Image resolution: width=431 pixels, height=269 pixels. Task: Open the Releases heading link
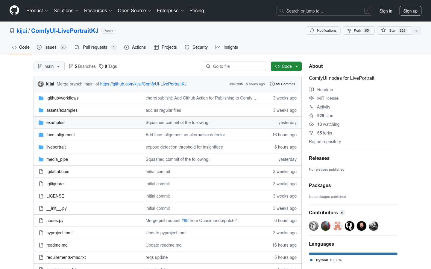319,158
